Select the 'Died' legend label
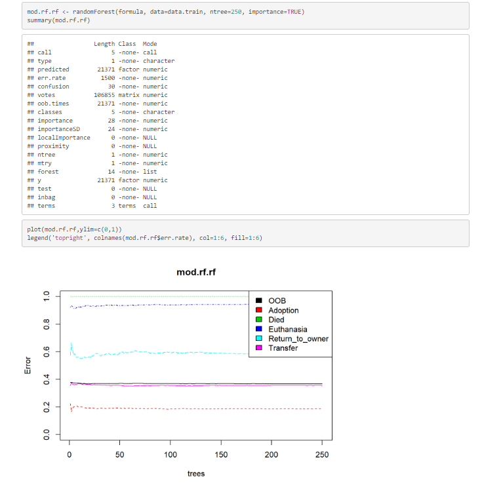This screenshot has height=489, width=482. [276, 320]
